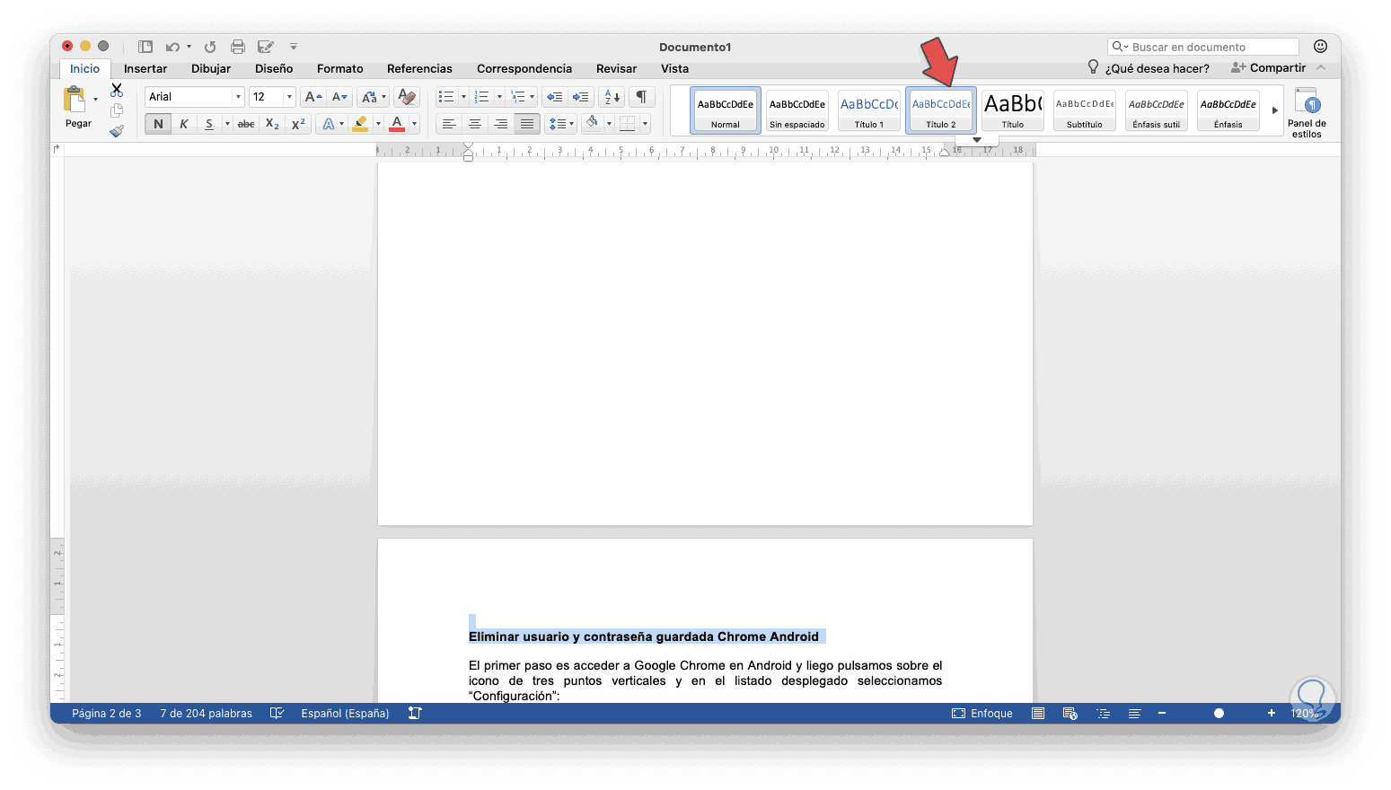Image resolution: width=1391 pixels, height=790 pixels.
Task: Expand the bullet list style dropdown arrow
Action: pyautogui.click(x=463, y=97)
